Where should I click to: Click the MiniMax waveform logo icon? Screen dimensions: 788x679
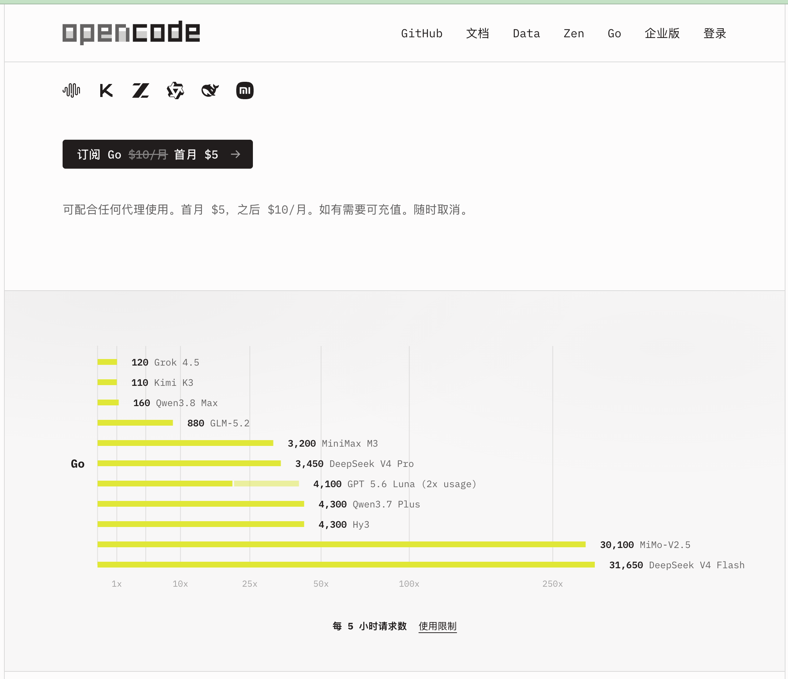(x=72, y=90)
